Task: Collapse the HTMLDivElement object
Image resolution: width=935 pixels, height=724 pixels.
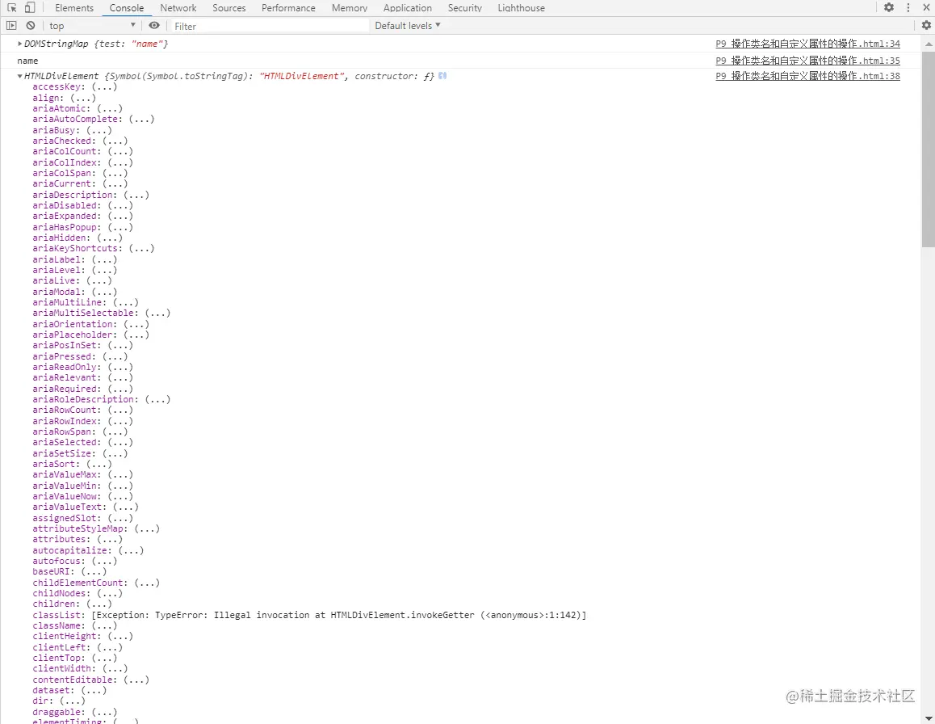Action: [x=19, y=77]
